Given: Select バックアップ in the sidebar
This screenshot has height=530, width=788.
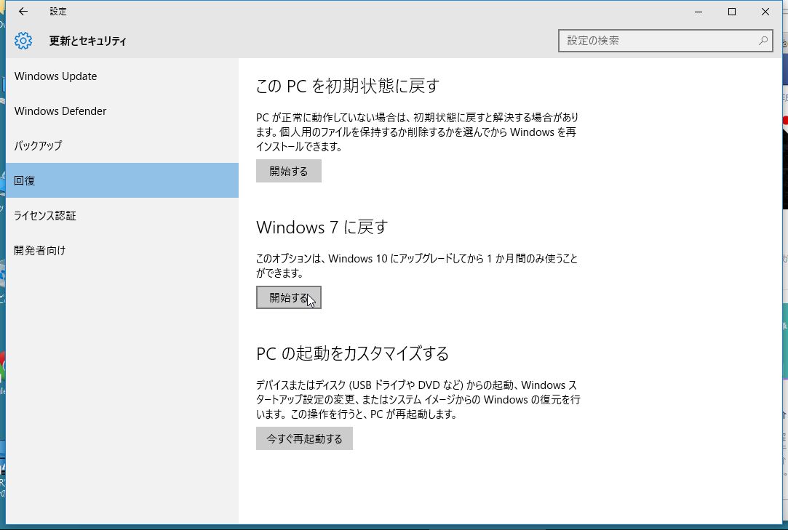Looking at the screenshot, I should click(122, 145).
